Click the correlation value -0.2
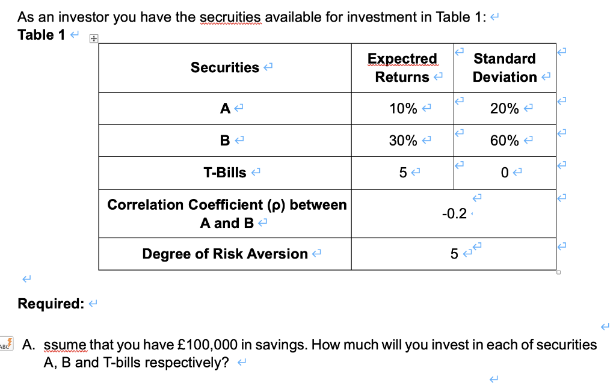 [x=454, y=213]
